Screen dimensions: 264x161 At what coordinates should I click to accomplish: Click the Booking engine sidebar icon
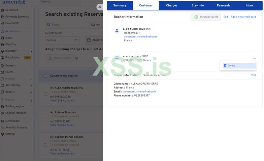[2, 107]
